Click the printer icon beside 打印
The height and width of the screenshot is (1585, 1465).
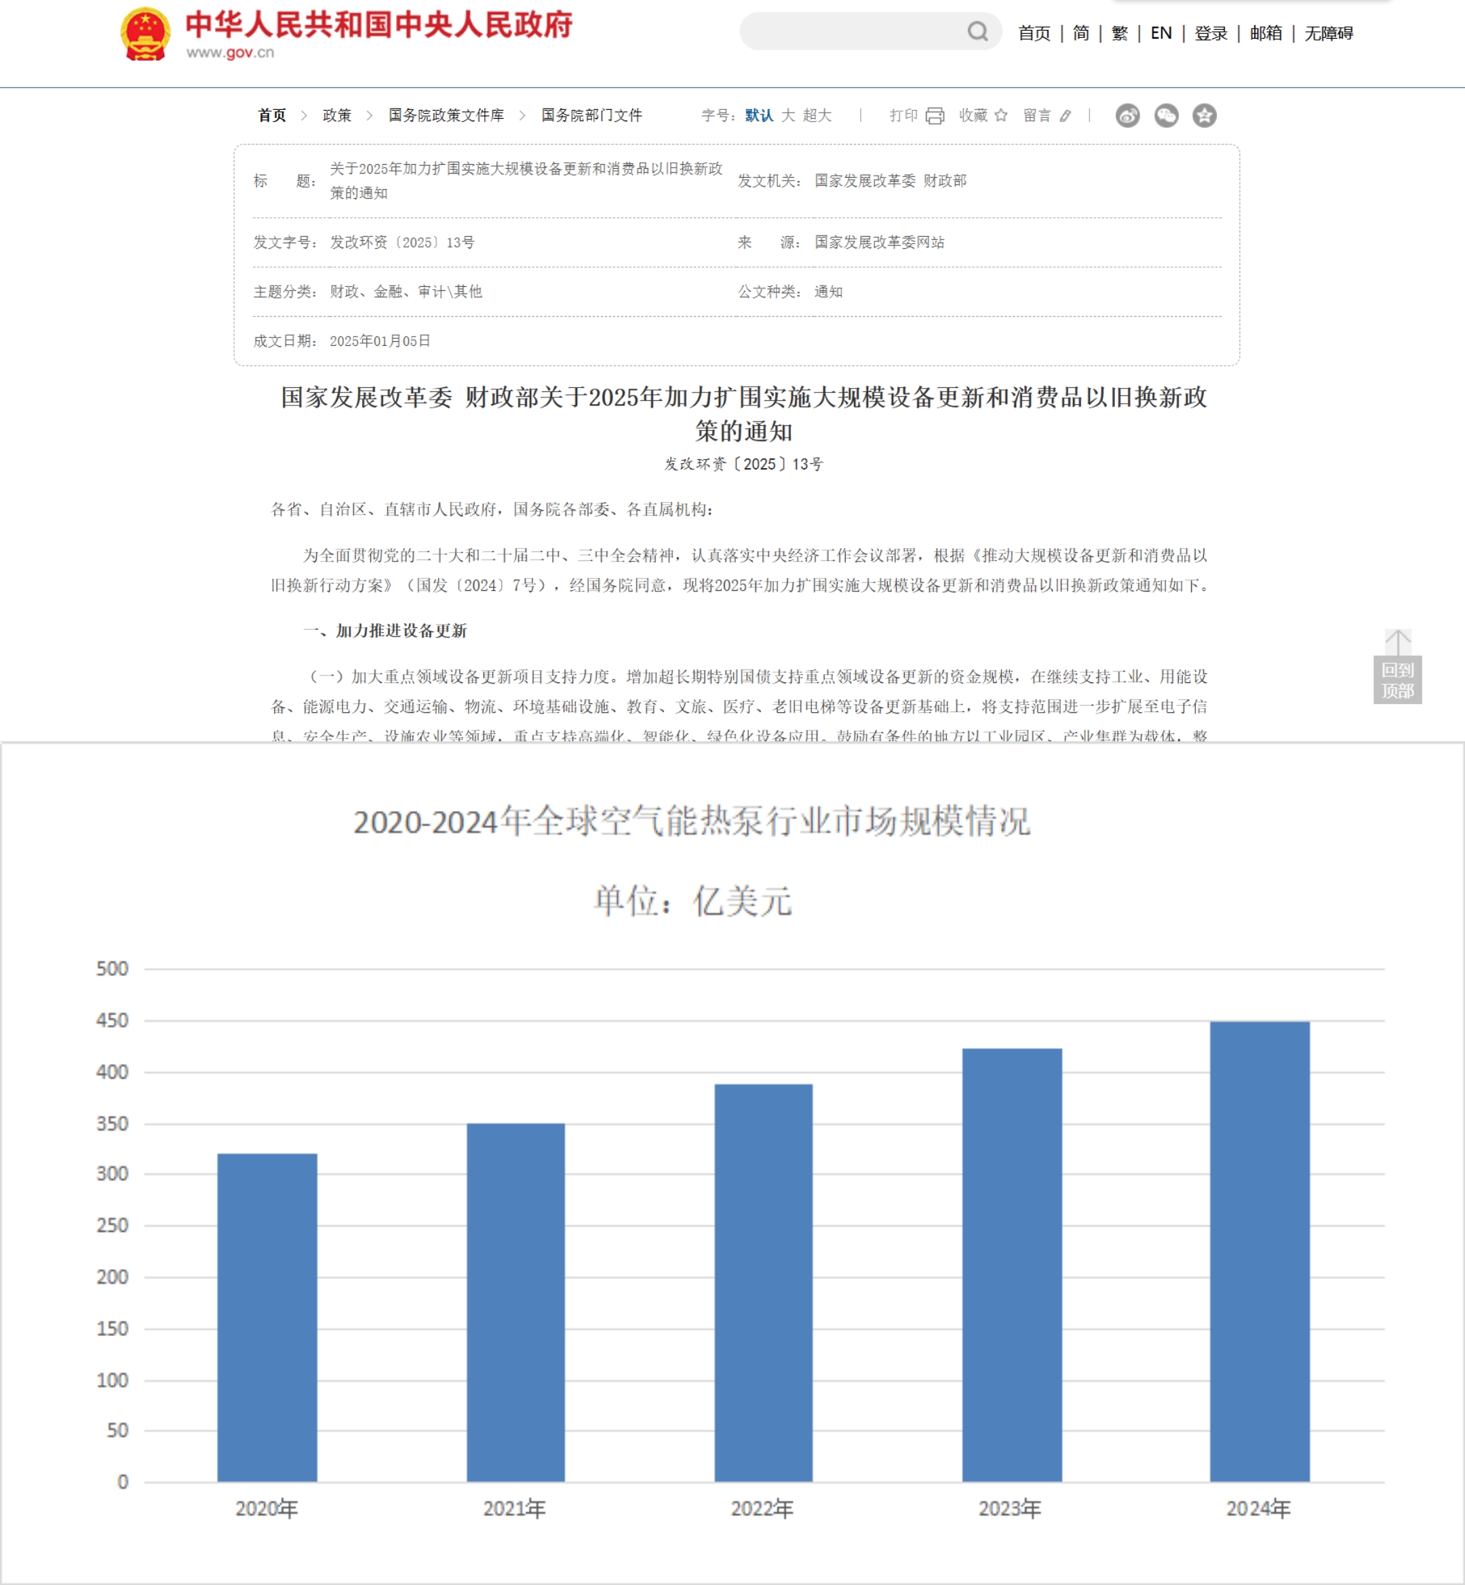coord(935,116)
